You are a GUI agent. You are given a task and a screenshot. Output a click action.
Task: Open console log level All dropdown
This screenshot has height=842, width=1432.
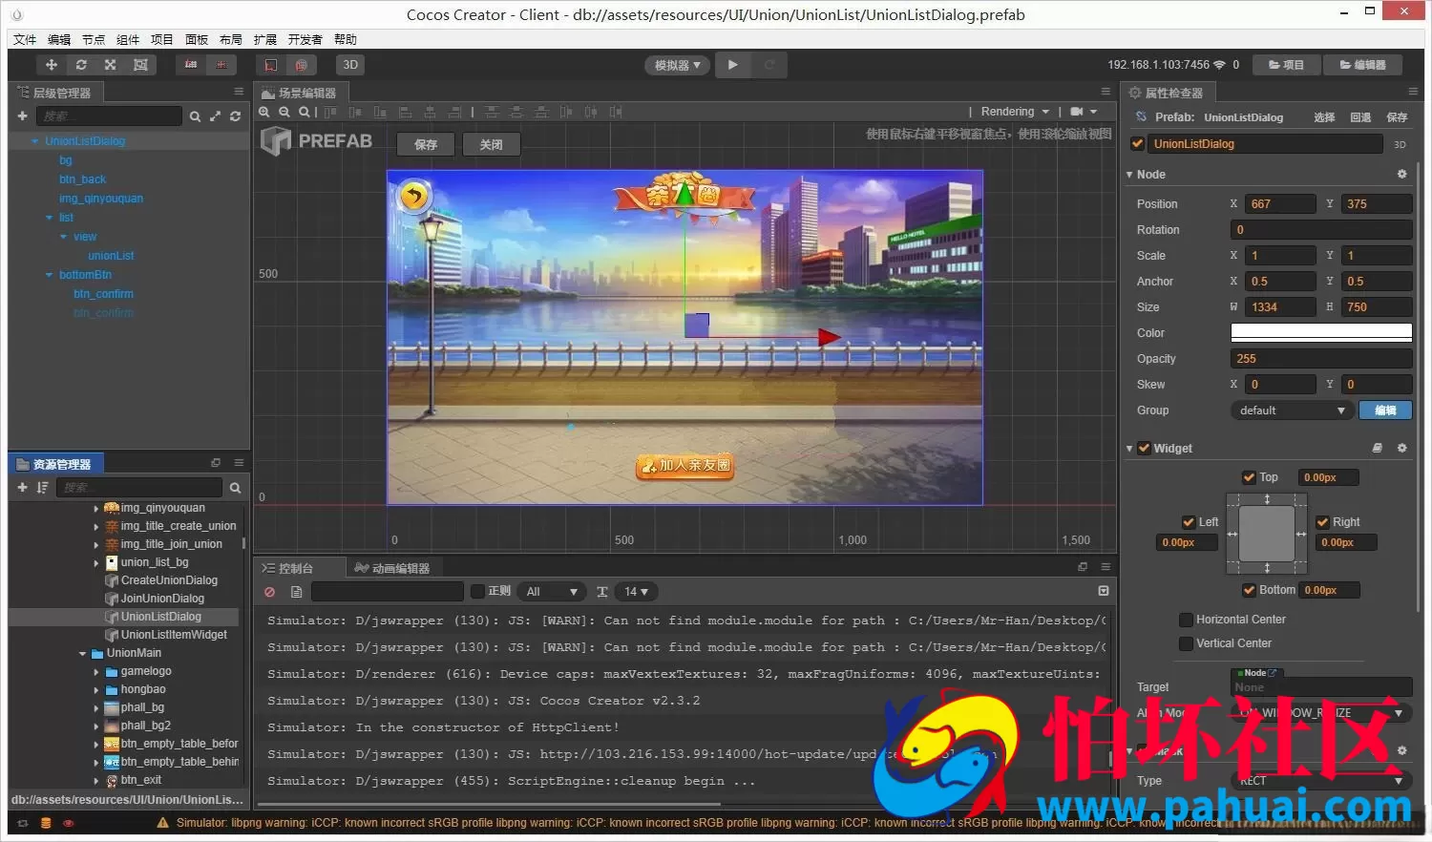[552, 592]
